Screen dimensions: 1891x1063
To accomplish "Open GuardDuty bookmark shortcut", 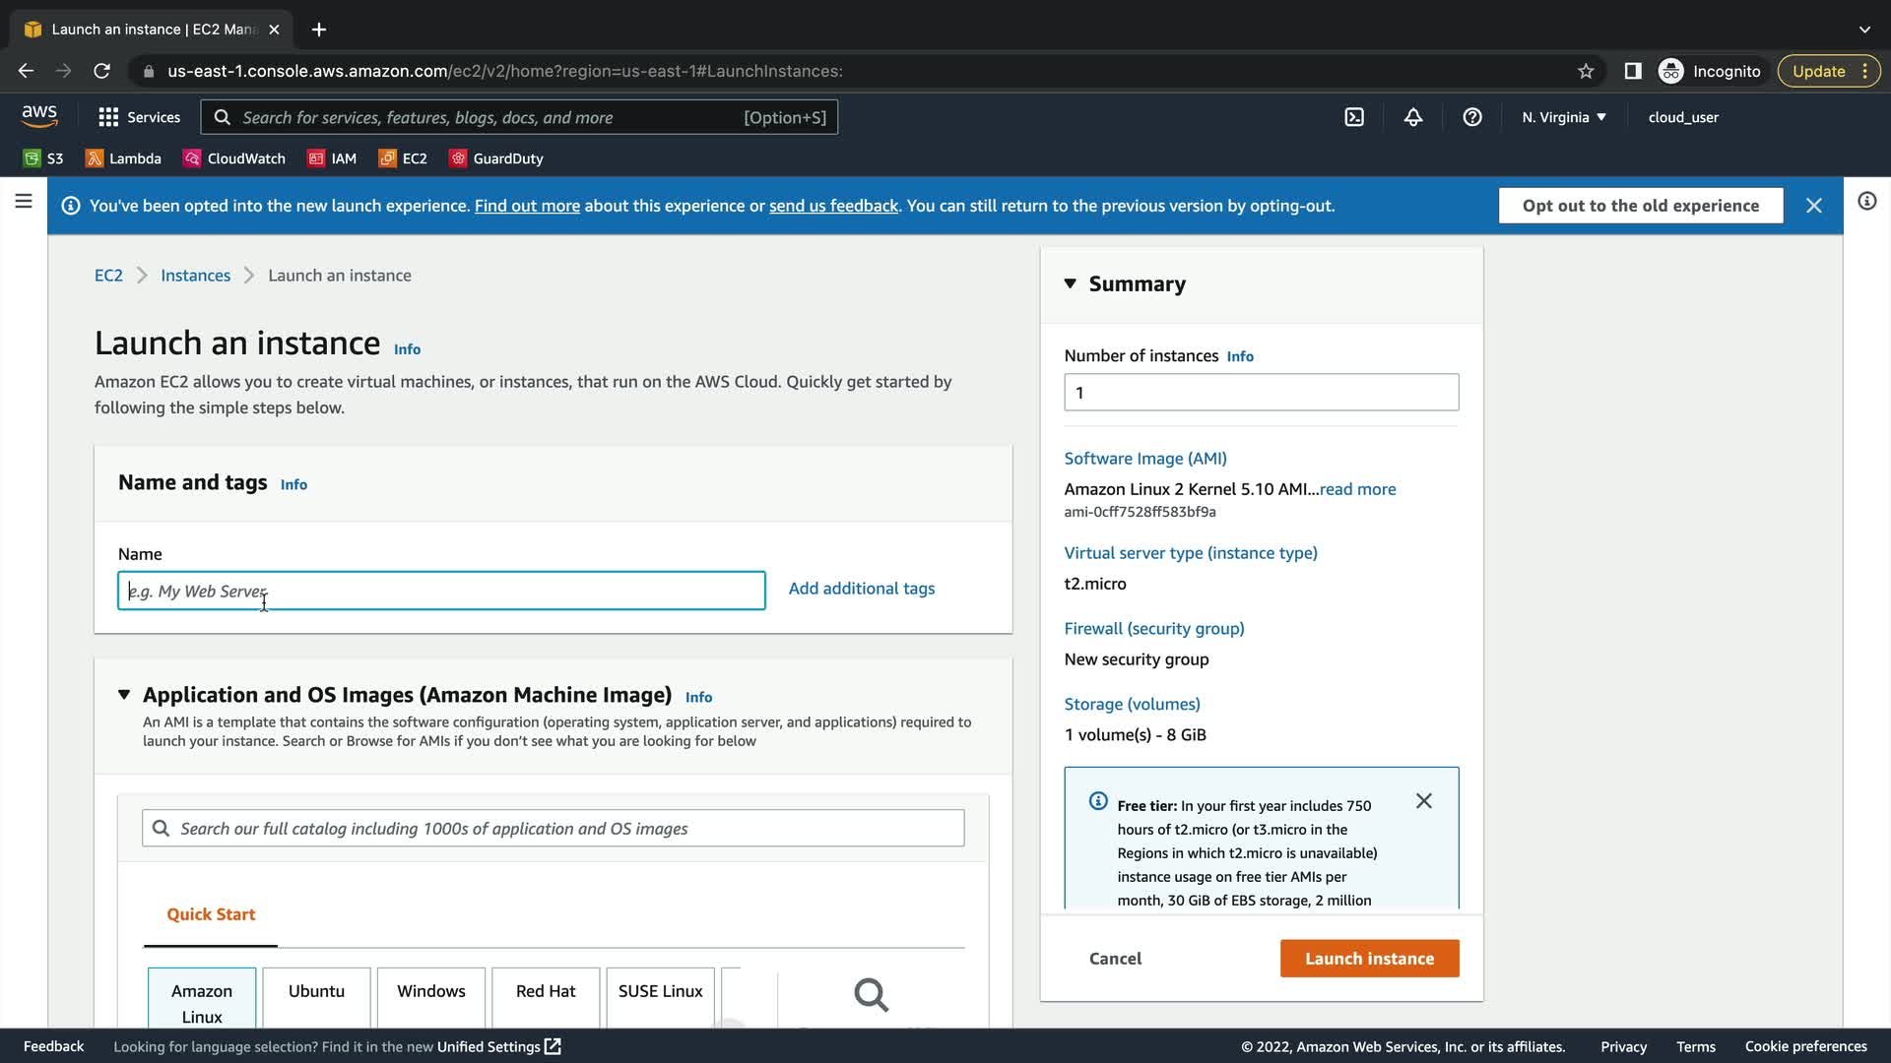I will click(x=496, y=158).
